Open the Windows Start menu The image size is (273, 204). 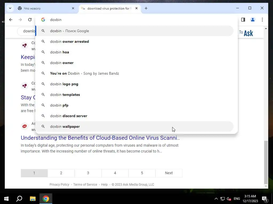(x=6, y=199)
